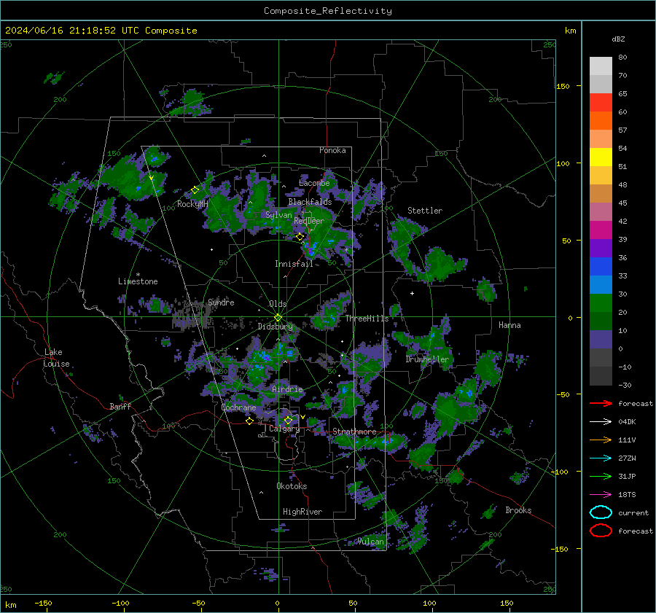Screen dimensions: 656x613
Task: Click the Limestone label
Action: pyautogui.click(x=138, y=281)
